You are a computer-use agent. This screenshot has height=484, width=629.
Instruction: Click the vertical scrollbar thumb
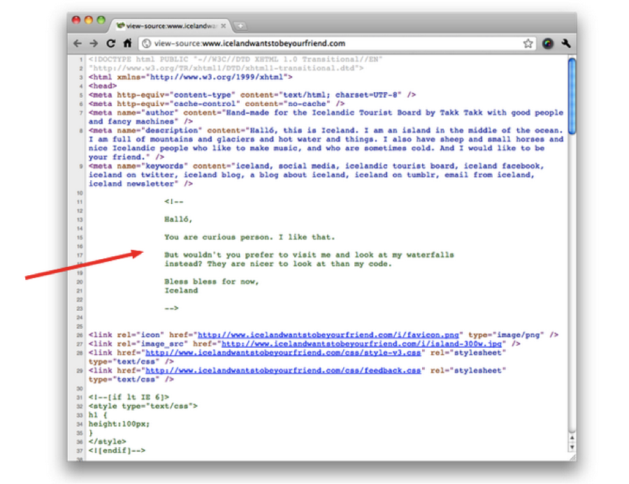pos(572,96)
